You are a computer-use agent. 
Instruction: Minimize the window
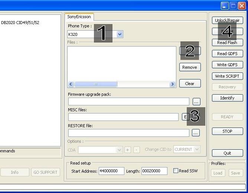tap(225, 6)
